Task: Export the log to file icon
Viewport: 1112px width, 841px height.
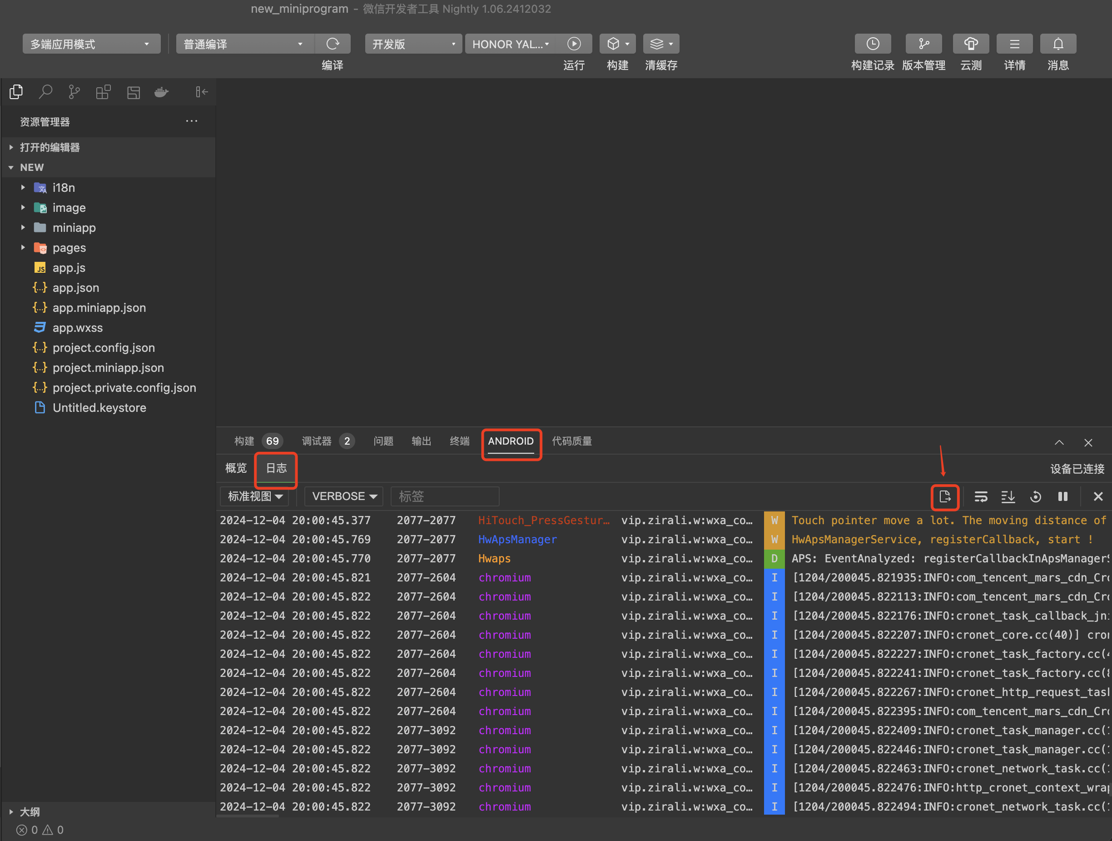Action: click(x=944, y=496)
